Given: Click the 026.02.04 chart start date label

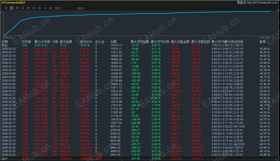Looking at the screenshot, I should 7,38.
